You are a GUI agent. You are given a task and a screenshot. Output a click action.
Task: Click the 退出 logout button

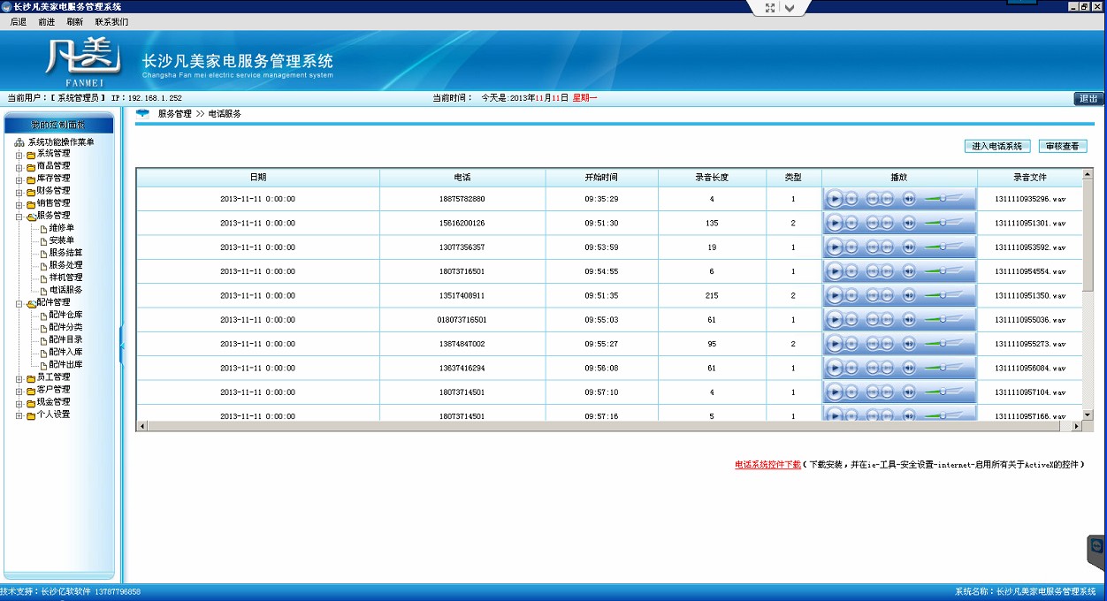click(1089, 98)
